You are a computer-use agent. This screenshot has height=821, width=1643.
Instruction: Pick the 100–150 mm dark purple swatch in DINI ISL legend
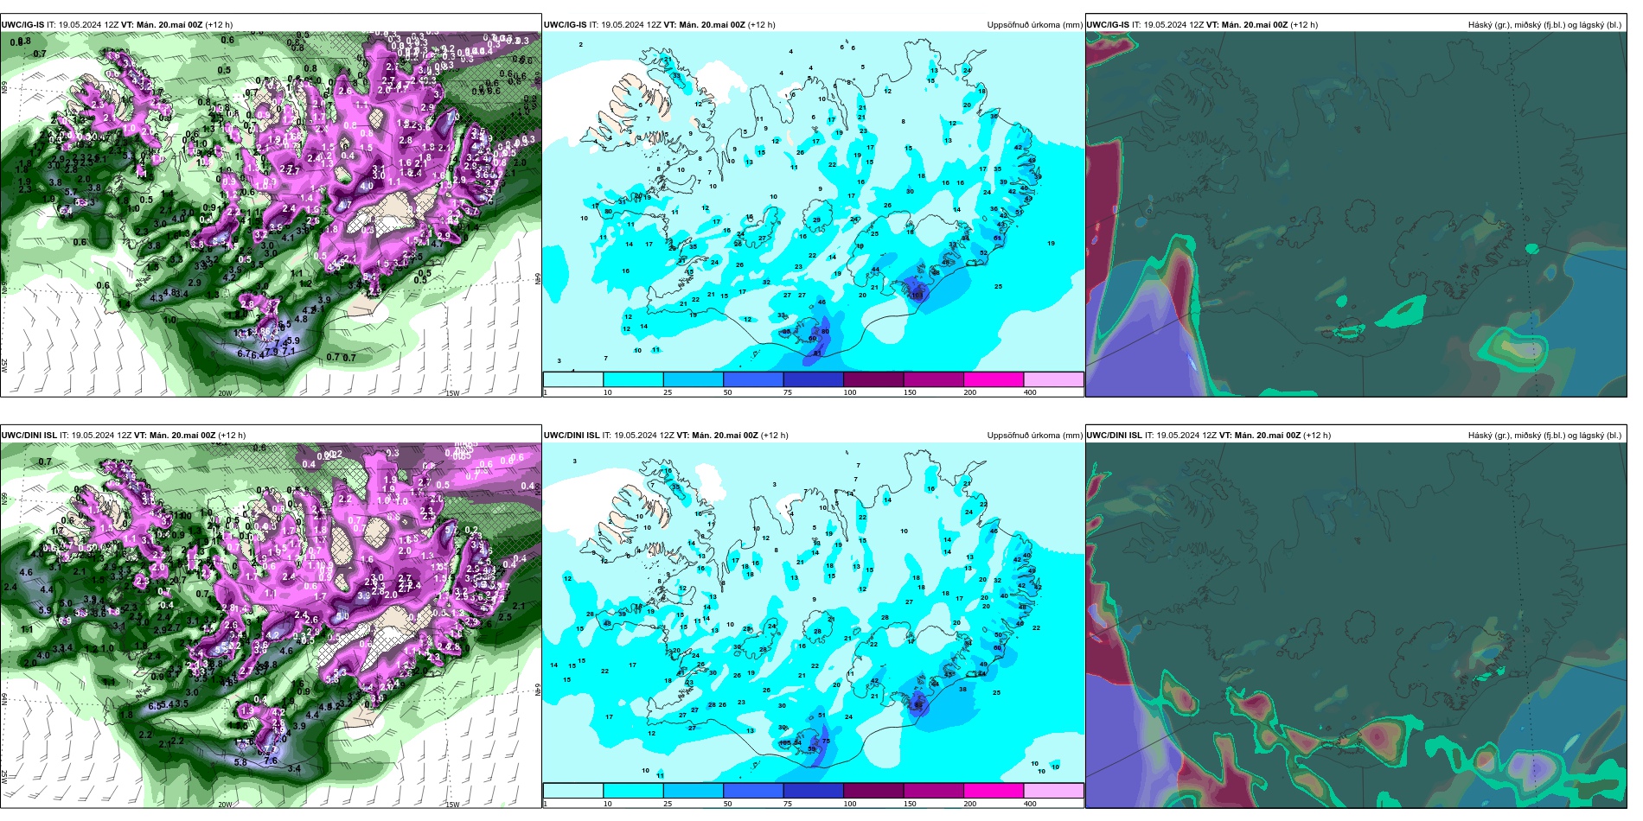pos(873,790)
